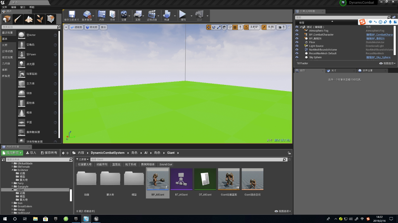Click the Import (导入) button
The width and height of the screenshot is (398, 223).
tap(31, 153)
